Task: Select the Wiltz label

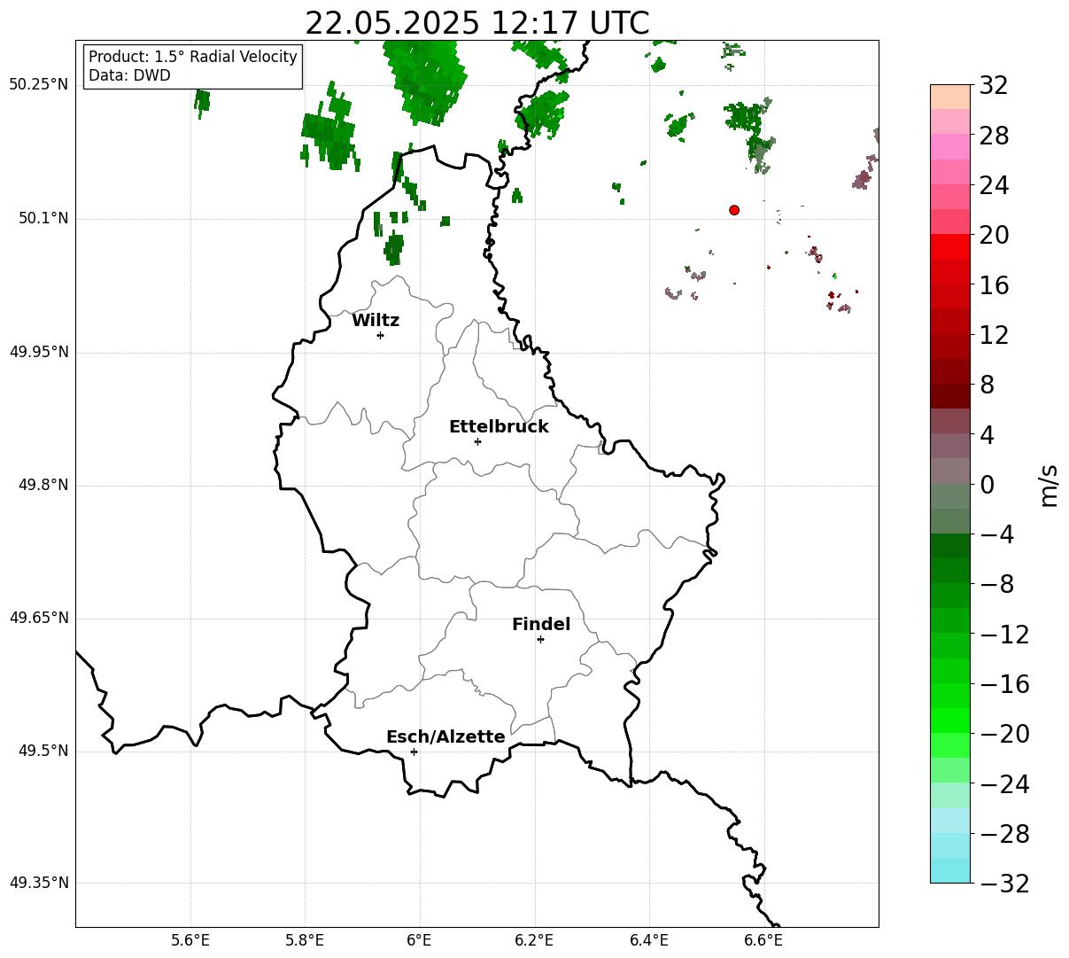Action: (376, 321)
